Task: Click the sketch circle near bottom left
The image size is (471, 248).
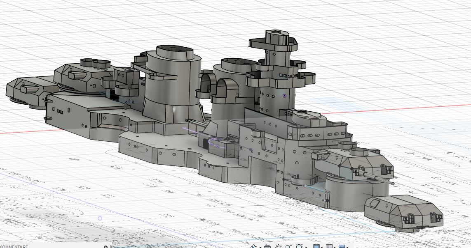Action: coord(100,218)
